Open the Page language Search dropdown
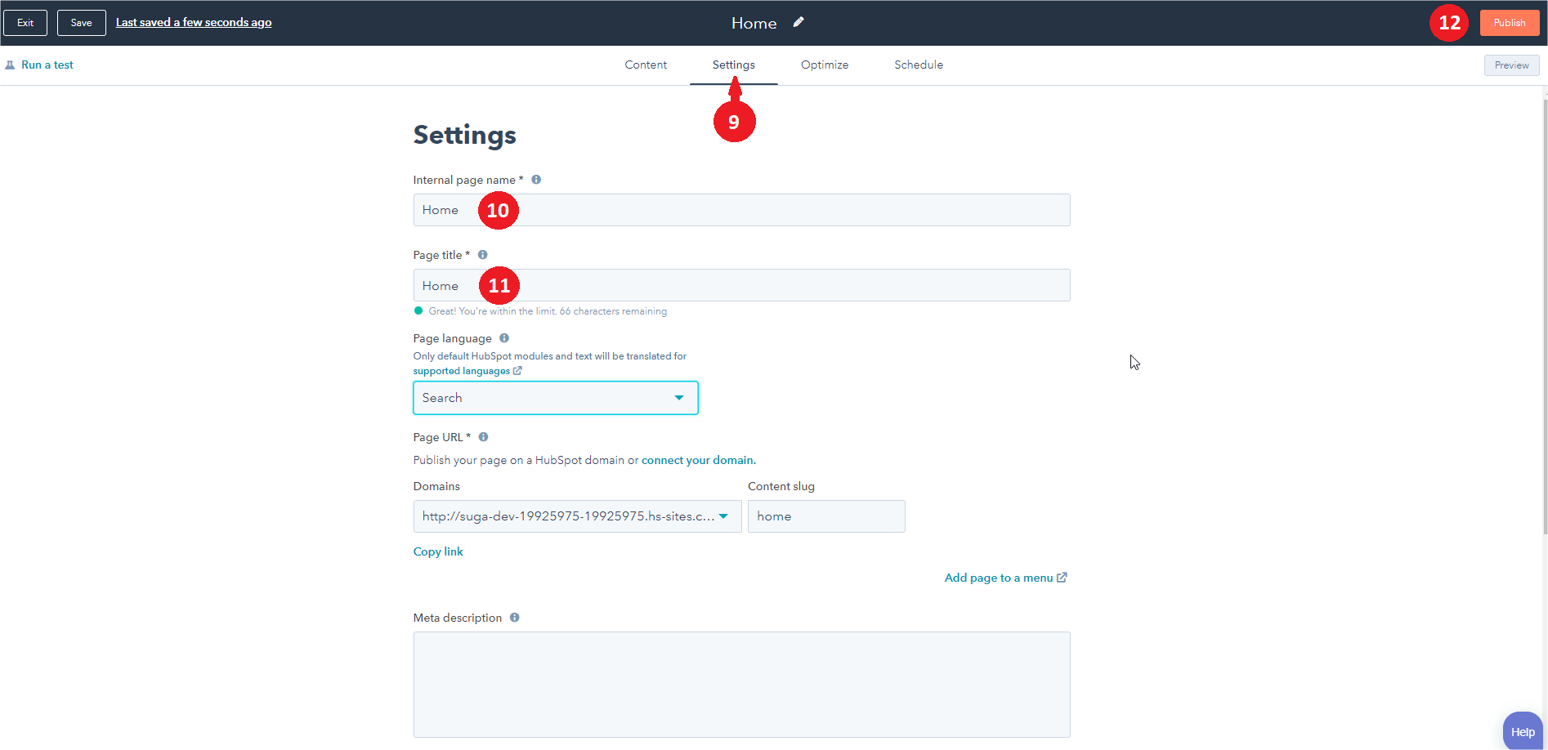This screenshot has width=1548, height=750. click(555, 398)
